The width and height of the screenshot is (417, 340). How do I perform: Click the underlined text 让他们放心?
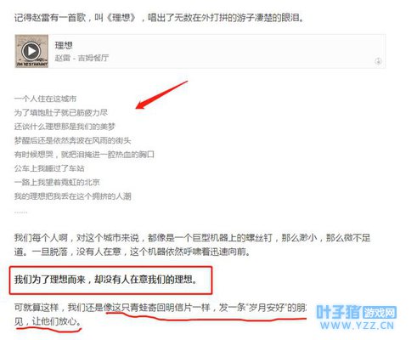coord(56,321)
